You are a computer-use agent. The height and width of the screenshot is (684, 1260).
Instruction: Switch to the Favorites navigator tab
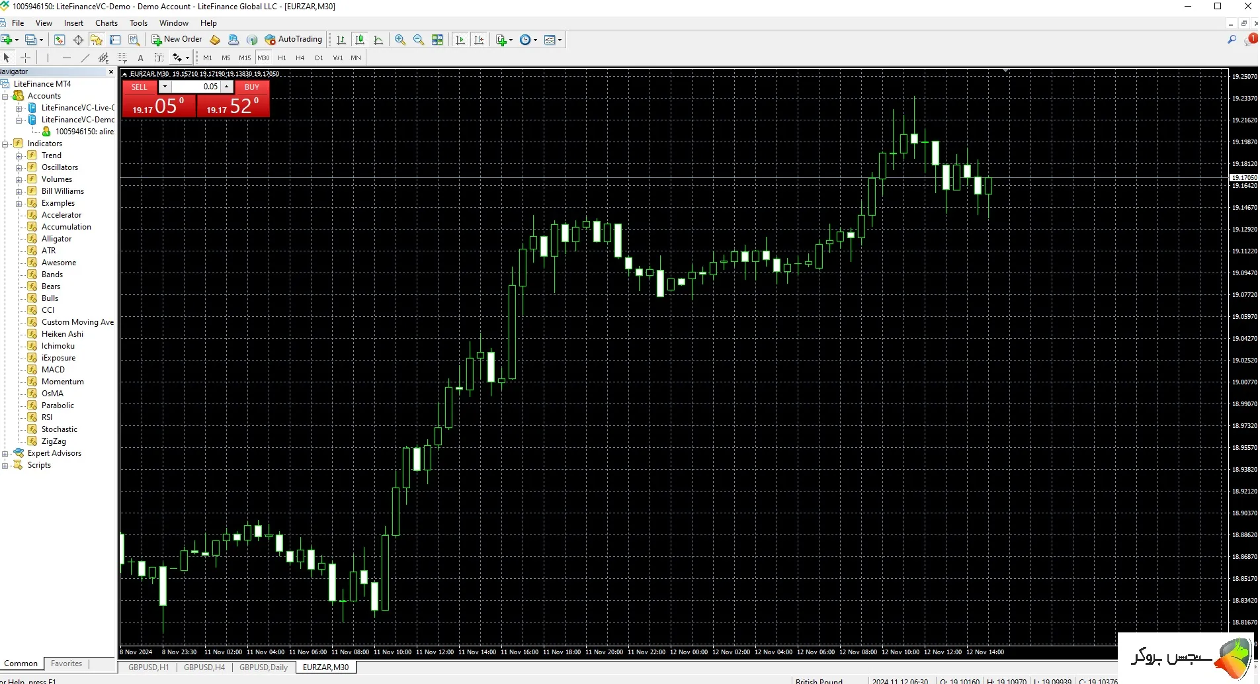pos(66,663)
